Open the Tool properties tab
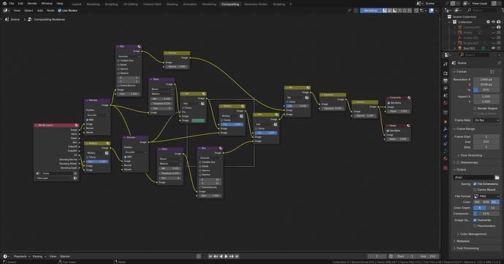The image size is (504, 264). point(446,64)
